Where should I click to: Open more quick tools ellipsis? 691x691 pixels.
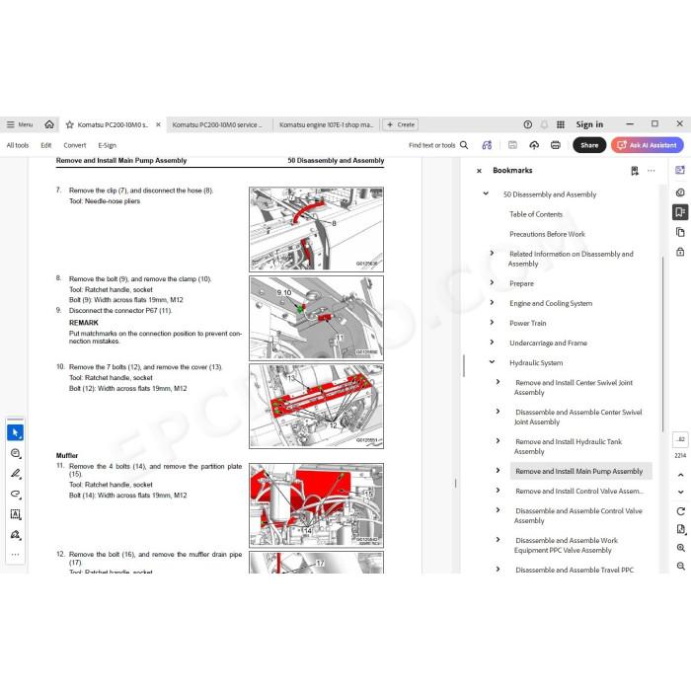pyautogui.click(x=16, y=555)
